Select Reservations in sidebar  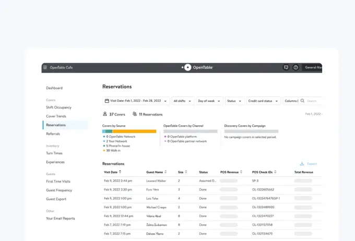coord(65,125)
